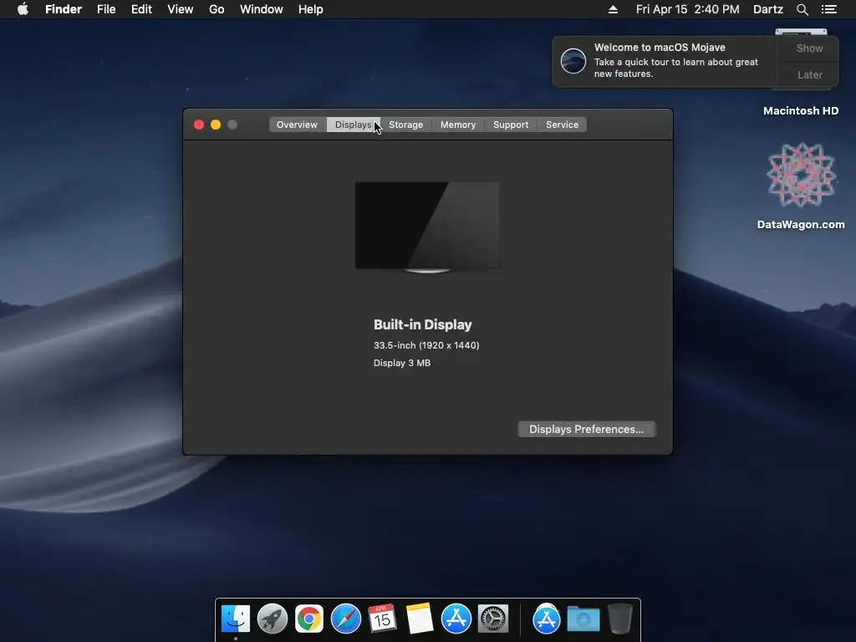Viewport: 856px width, 642px height.
Task: Open the Service tab
Action: click(562, 125)
